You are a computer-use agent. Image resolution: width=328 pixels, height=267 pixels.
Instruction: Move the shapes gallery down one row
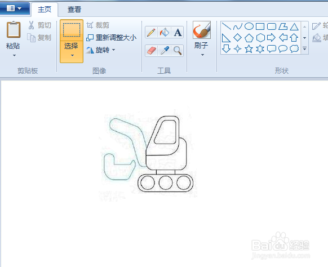coord(304,38)
